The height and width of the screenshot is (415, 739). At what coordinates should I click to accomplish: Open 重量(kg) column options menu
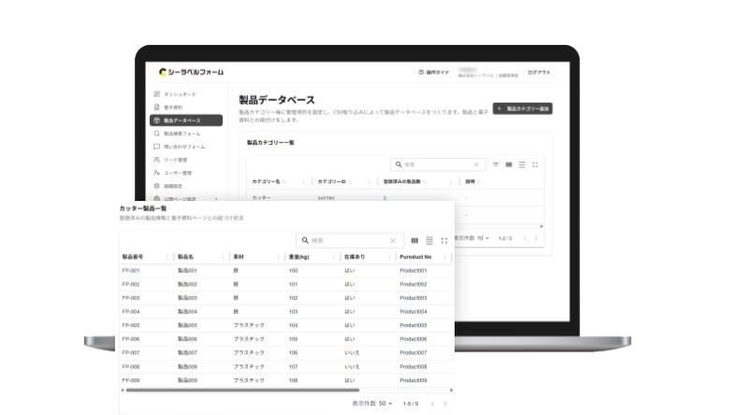(x=334, y=257)
